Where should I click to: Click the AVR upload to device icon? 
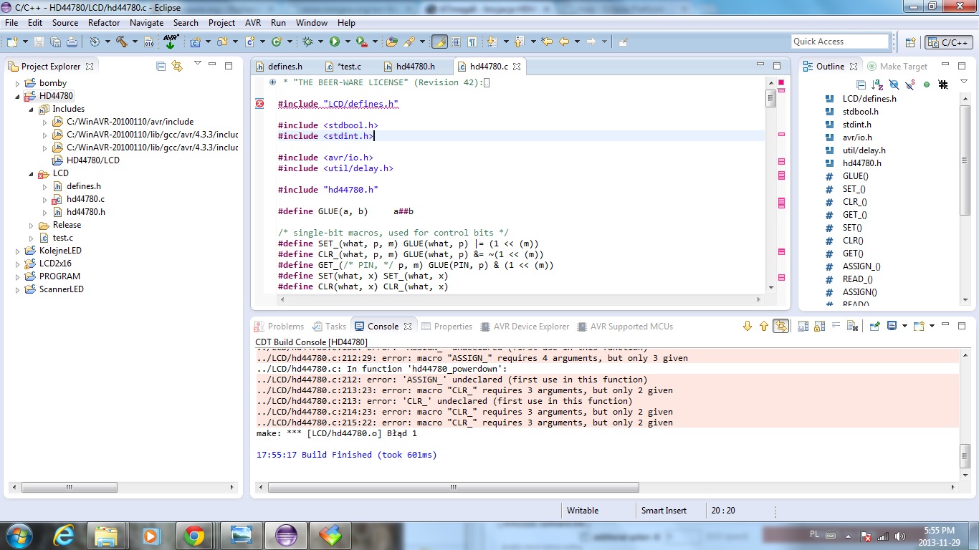[171, 42]
